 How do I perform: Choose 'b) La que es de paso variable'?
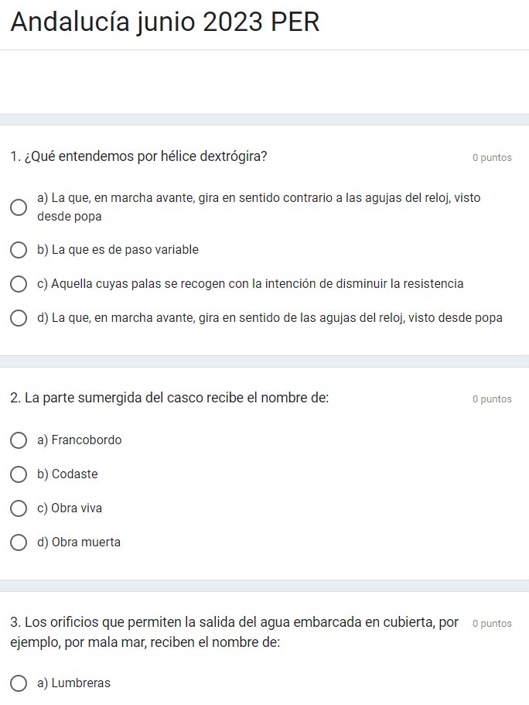point(18,250)
